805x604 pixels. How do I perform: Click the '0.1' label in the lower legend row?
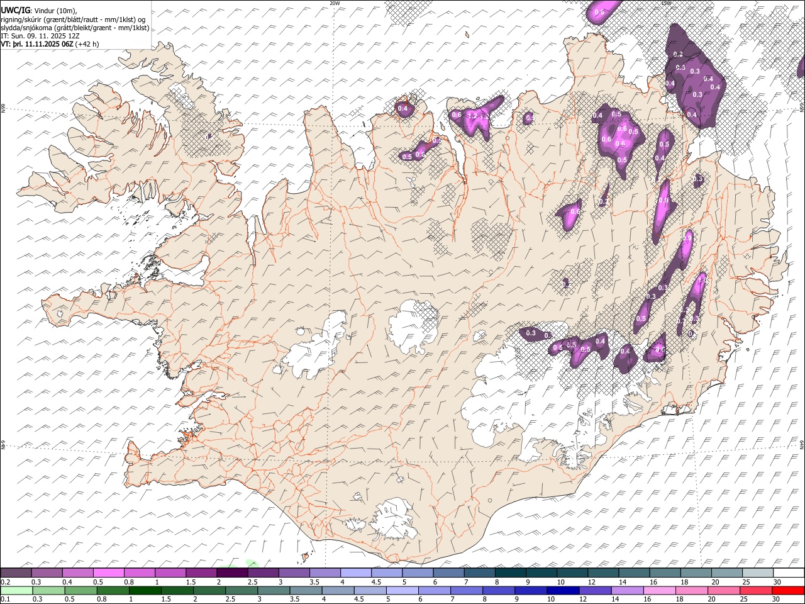click(5, 599)
